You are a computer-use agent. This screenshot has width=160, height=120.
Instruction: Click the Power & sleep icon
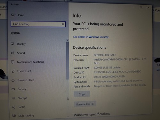point(13,80)
